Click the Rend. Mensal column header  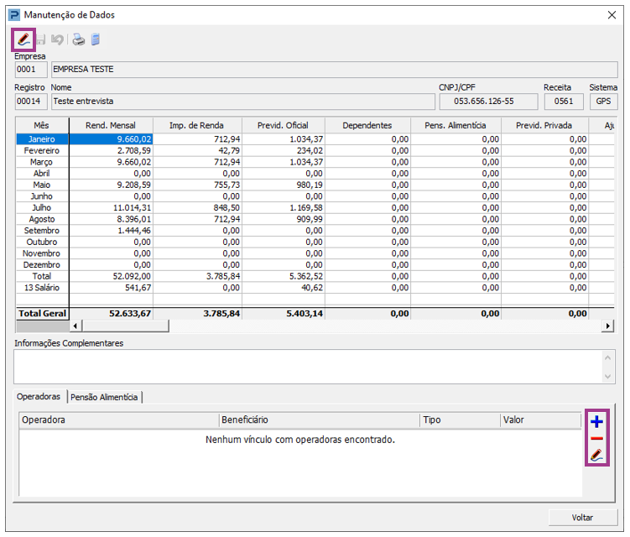click(x=111, y=126)
